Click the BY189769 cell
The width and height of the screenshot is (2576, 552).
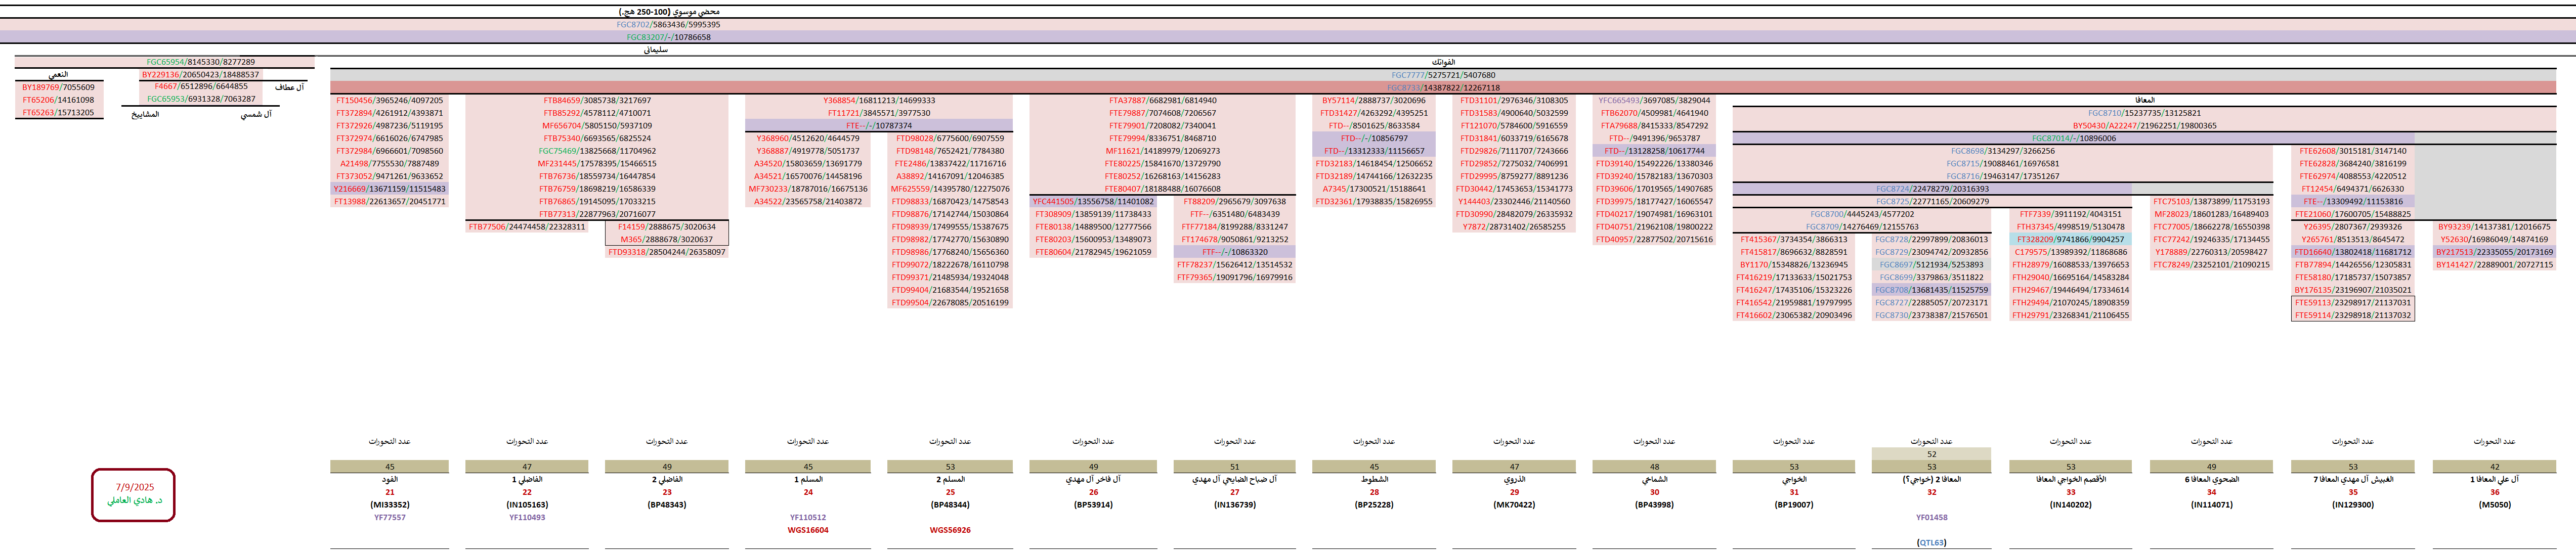[x=58, y=87]
